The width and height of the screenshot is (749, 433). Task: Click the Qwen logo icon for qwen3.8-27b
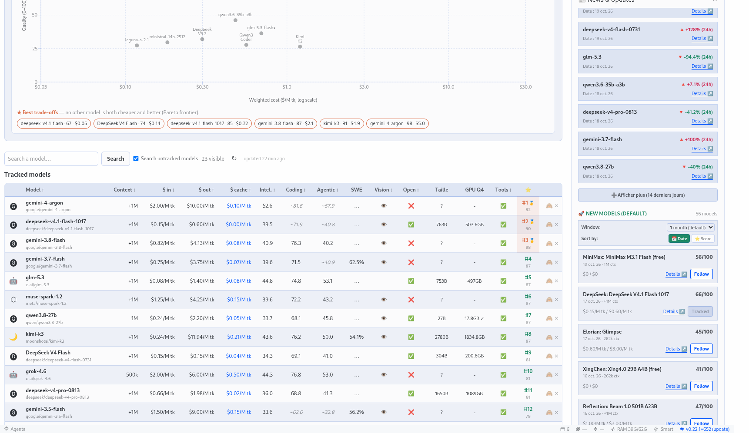pyautogui.click(x=13, y=319)
